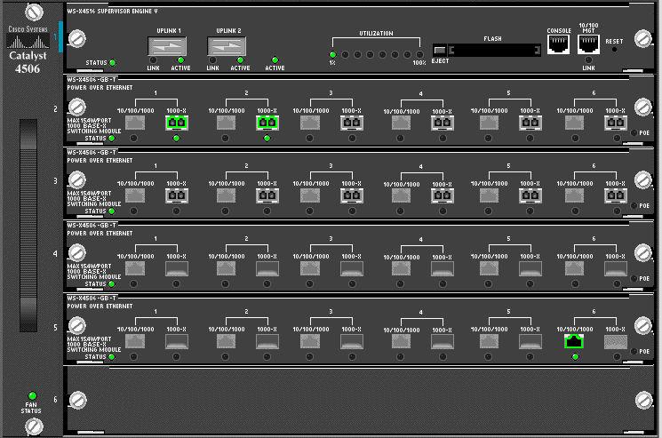Screen dimensions: 662x438
Task: Select the fan tray on the chassis
Action: point(28,226)
